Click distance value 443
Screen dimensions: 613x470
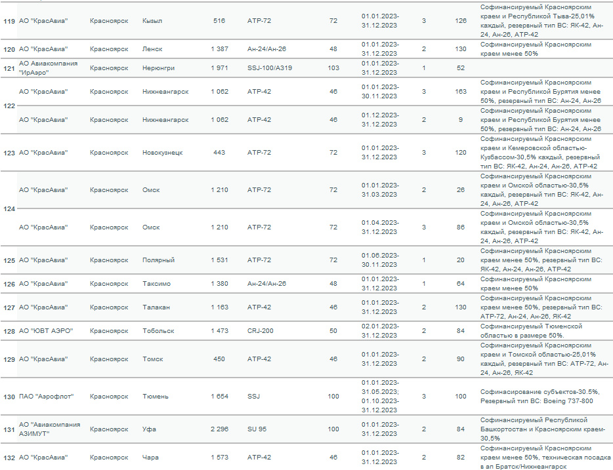click(219, 153)
